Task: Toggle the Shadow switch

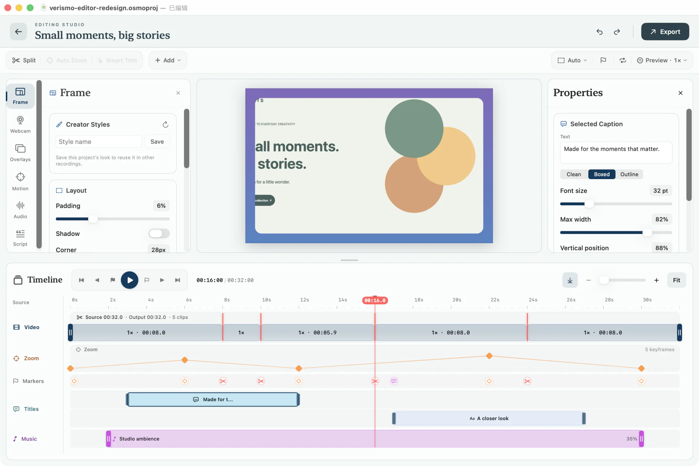Action: [159, 233]
